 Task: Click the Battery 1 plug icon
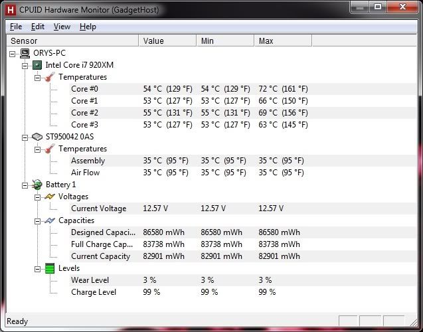point(37,185)
